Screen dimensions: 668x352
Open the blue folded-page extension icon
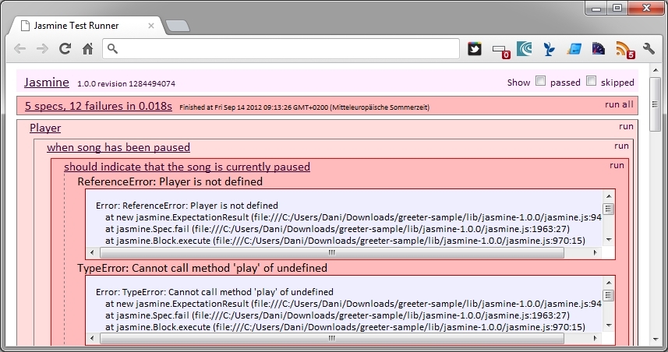(x=574, y=49)
